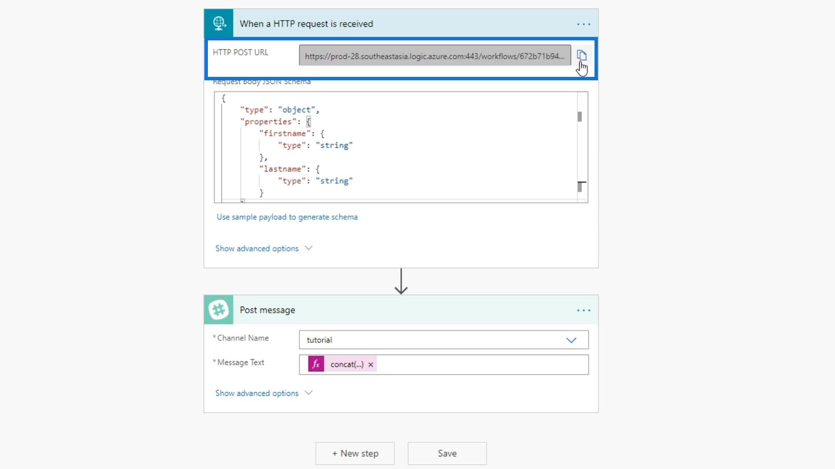Click the Post message card title
Screen dimensions: 835x469
coord(267,310)
